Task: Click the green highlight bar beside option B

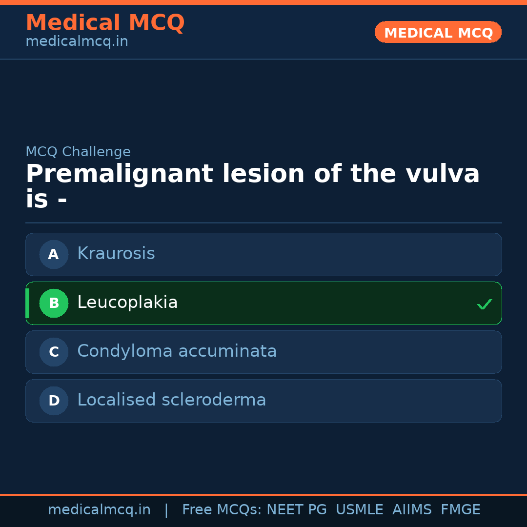Action: pos(27,303)
